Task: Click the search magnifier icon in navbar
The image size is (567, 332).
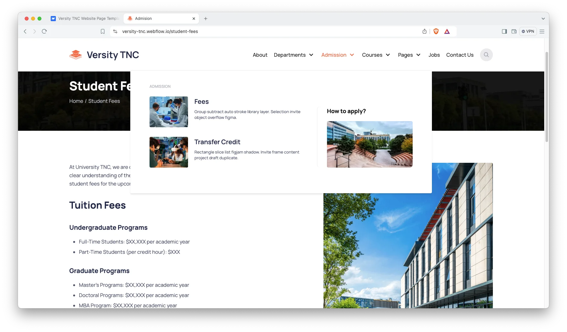Action: click(486, 55)
